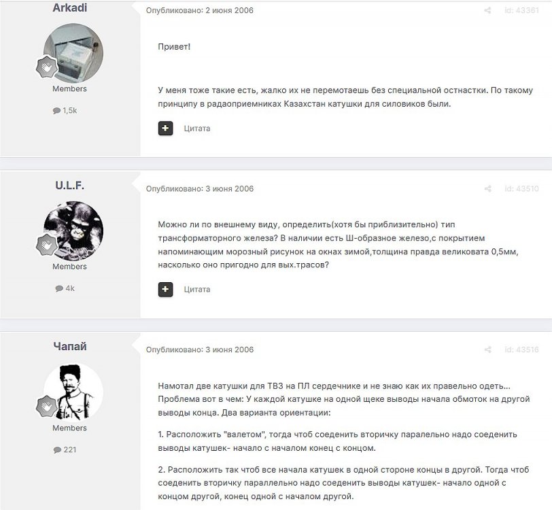View Arkadi's 1,5k posts count
Image resolution: width=552 pixels, height=510 pixels.
click(65, 111)
